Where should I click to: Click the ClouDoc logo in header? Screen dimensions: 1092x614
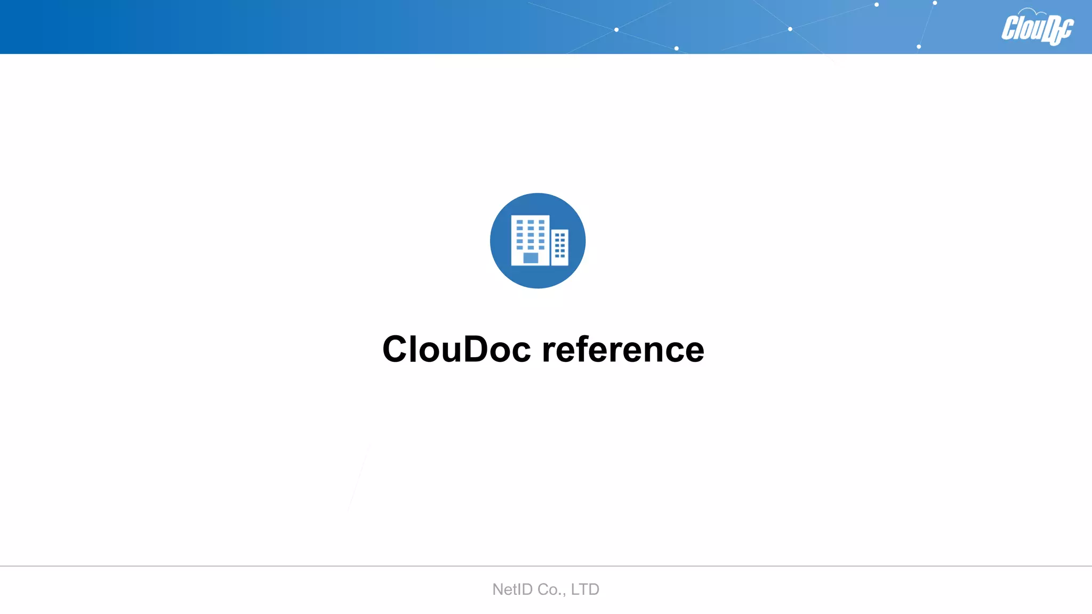click(x=1037, y=27)
